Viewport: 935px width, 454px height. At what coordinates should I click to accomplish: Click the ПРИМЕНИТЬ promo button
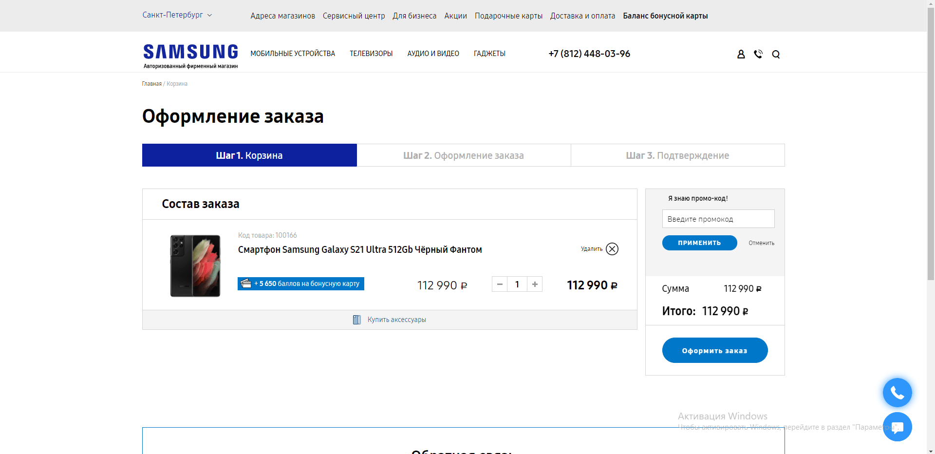point(699,243)
